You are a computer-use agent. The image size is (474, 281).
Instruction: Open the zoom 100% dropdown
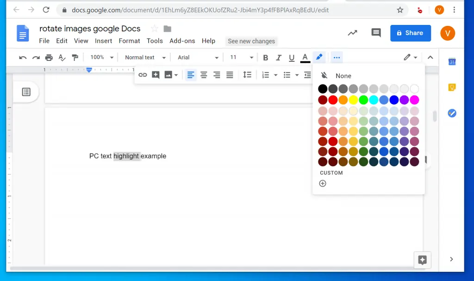click(x=102, y=57)
